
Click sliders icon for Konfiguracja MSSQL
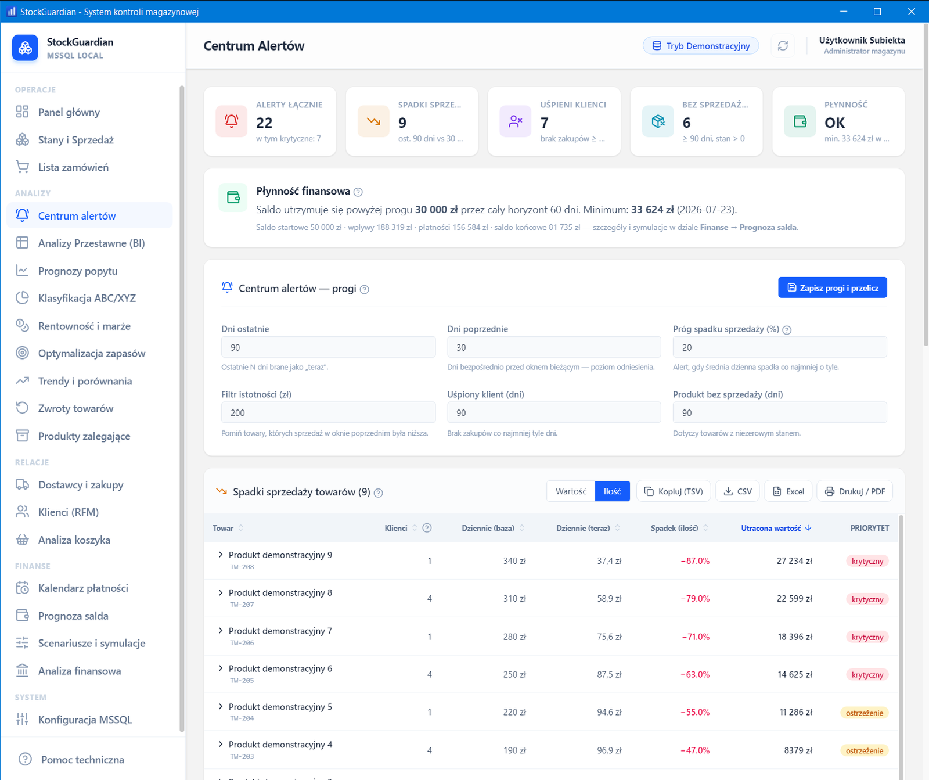pyautogui.click(x=22, y=719)
